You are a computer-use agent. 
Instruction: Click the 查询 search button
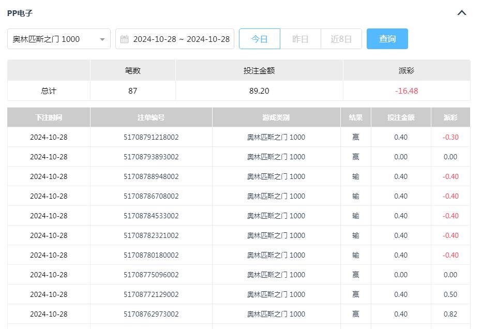click(x=387, y=38)
